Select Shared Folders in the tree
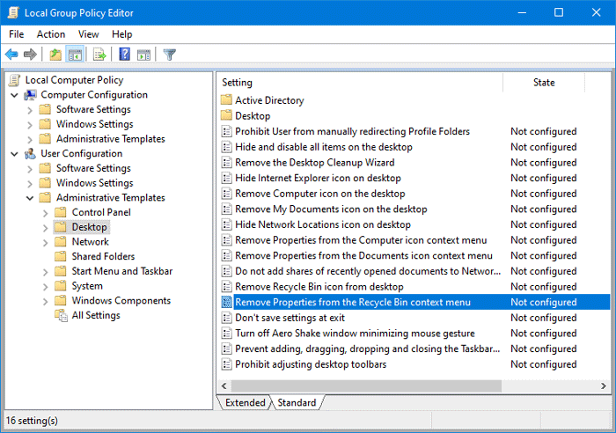This screenshot has height=433, width=616. 103,257
